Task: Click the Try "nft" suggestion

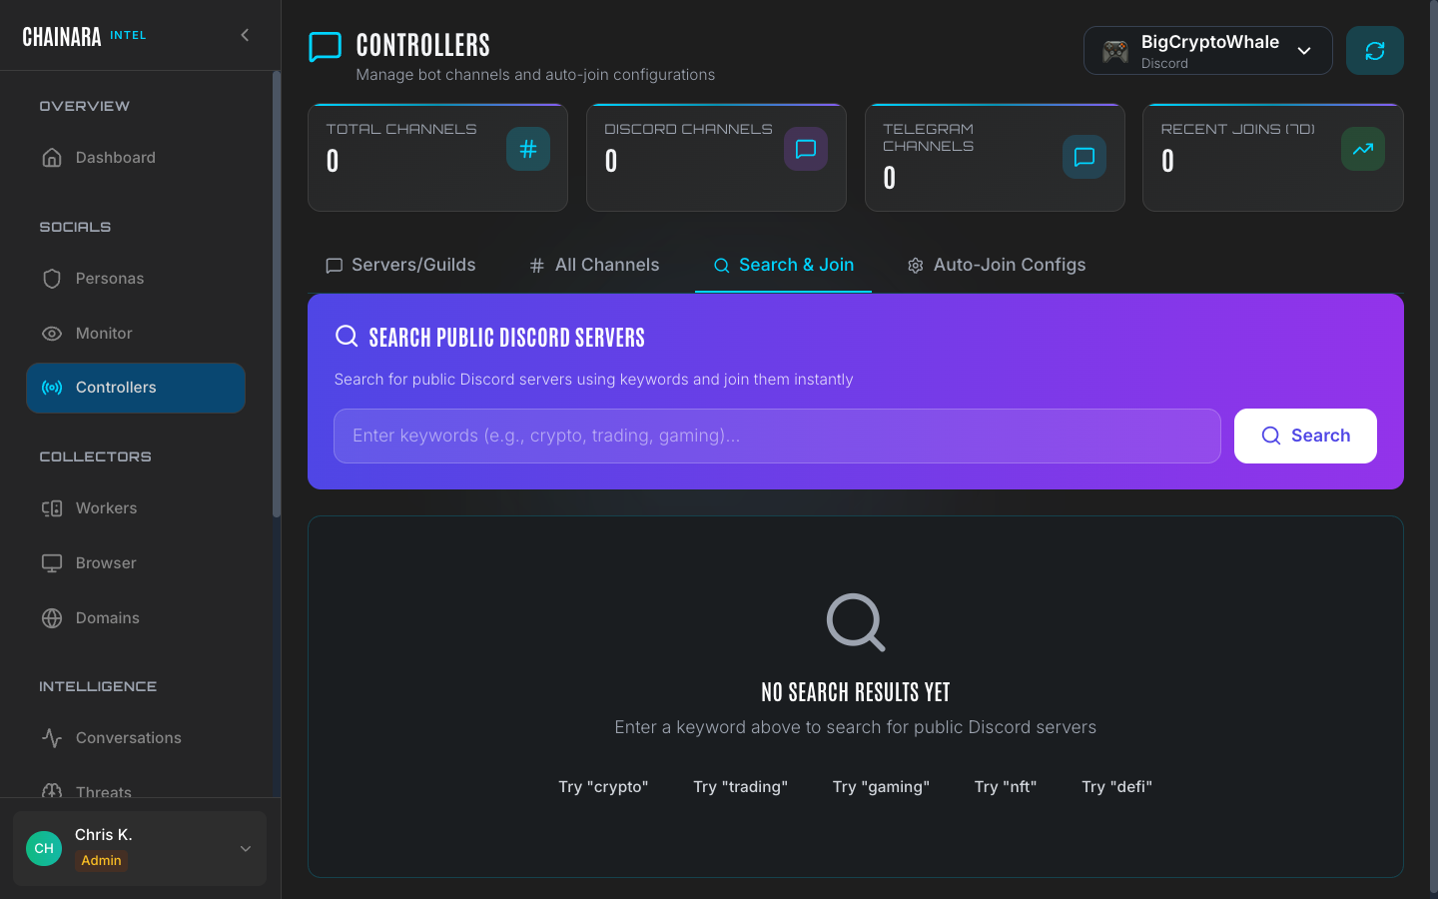Action: coord(1006,787)
